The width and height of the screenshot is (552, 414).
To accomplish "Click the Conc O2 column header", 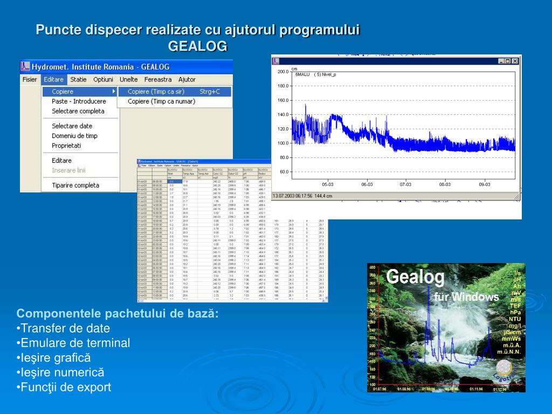I will (220, 174).
